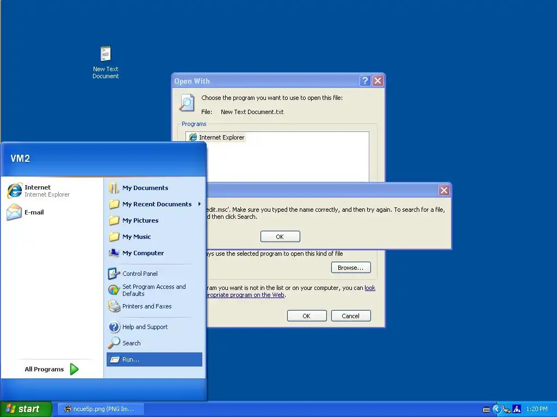Click Cancel in Open With dialog
The image size is (557, 417).
click(x=351, y=316)
